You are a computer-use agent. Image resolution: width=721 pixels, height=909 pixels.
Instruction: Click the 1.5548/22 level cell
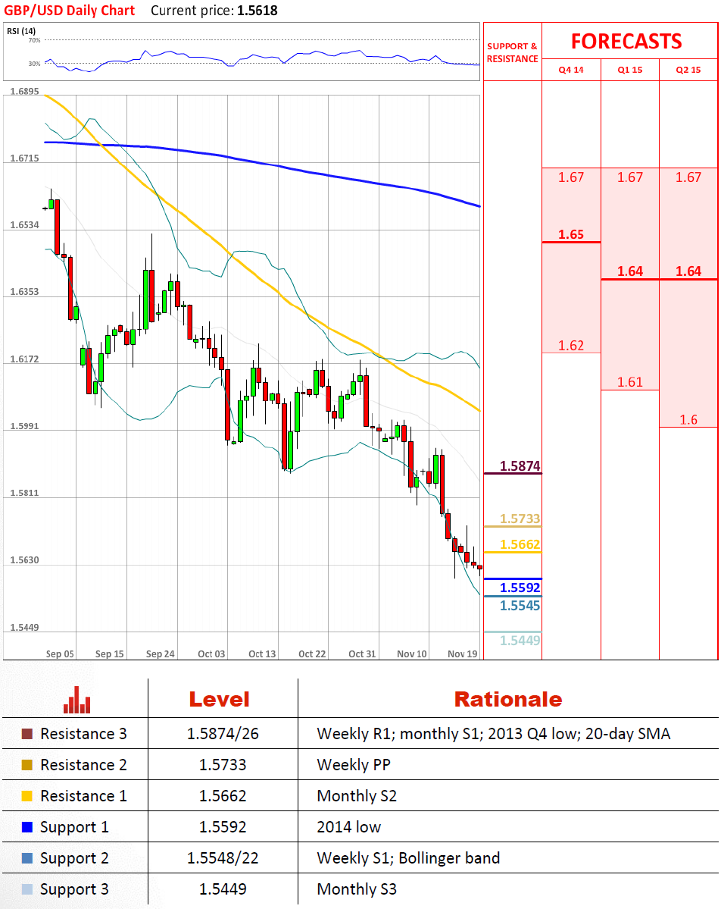coord(223,858)
